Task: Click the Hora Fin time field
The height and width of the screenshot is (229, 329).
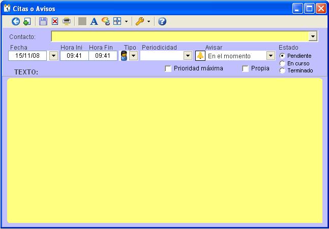Action: coord(103,56)
